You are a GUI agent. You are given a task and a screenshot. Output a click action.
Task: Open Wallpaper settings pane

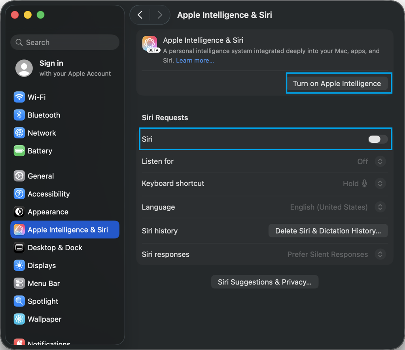click(x=65, y=319)
